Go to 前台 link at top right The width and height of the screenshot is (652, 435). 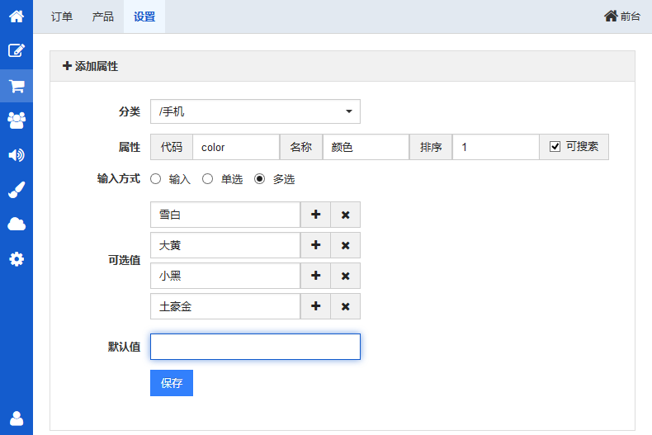pos(622,17)
